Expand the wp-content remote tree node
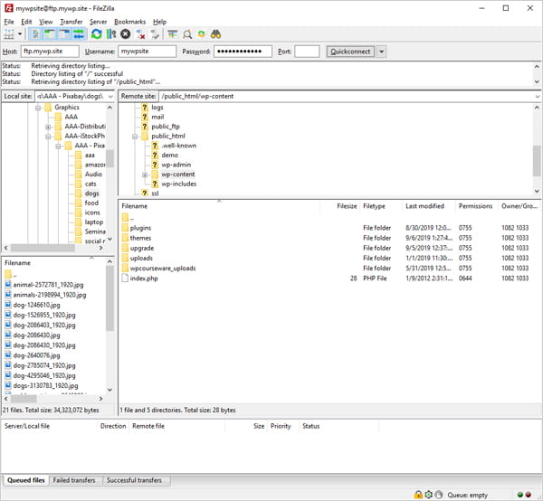 145,175
